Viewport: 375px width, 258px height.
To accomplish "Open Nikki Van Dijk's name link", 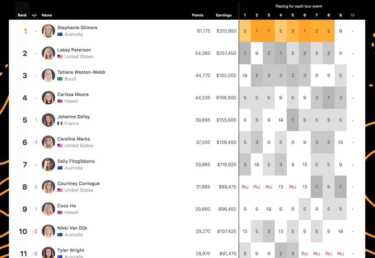I will [x=72, y=228].
